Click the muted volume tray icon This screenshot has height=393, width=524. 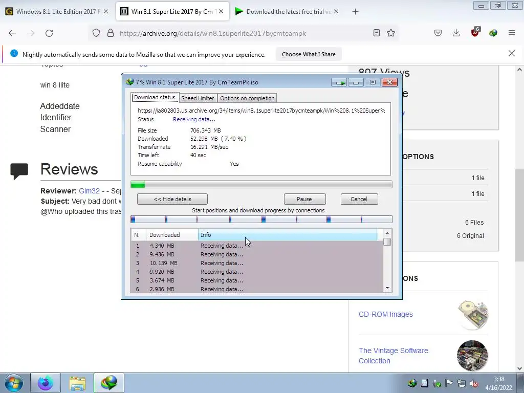(x=473, y=384)
